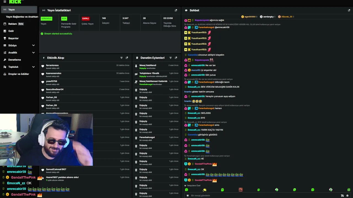Click the subscription star icon beside Hasret1907
This screenshot has width=353, height=198.
click(x=43, y=178)
